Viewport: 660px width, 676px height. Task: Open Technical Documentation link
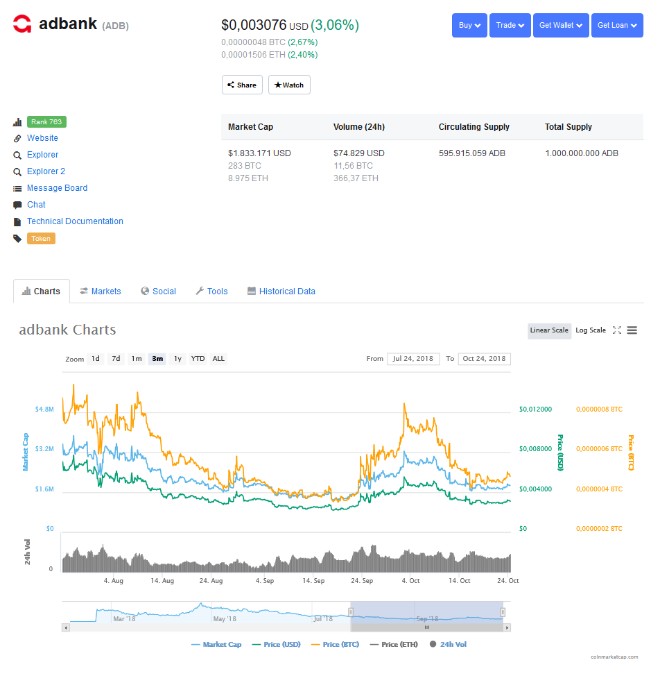75,221
